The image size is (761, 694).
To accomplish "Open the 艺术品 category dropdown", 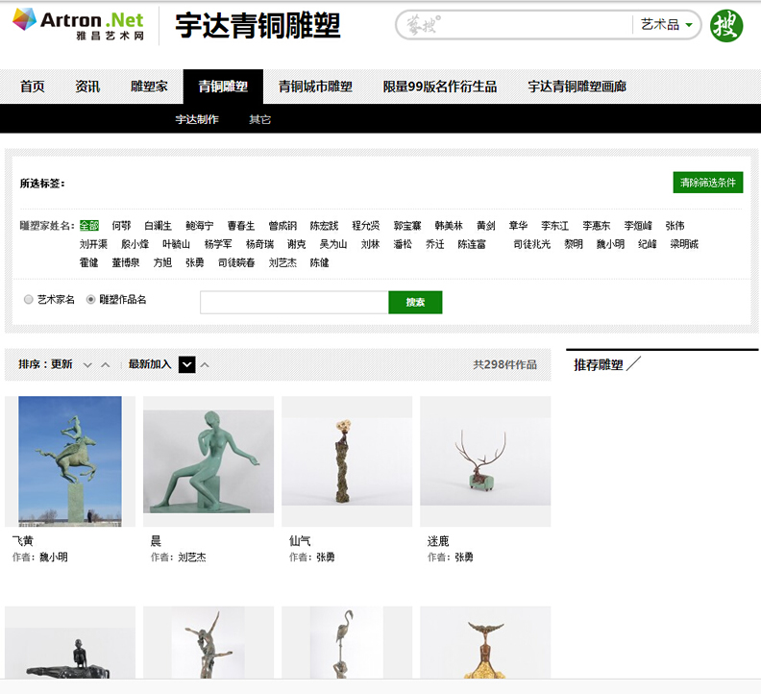I will pyautogui.click(x=667, y=25).
